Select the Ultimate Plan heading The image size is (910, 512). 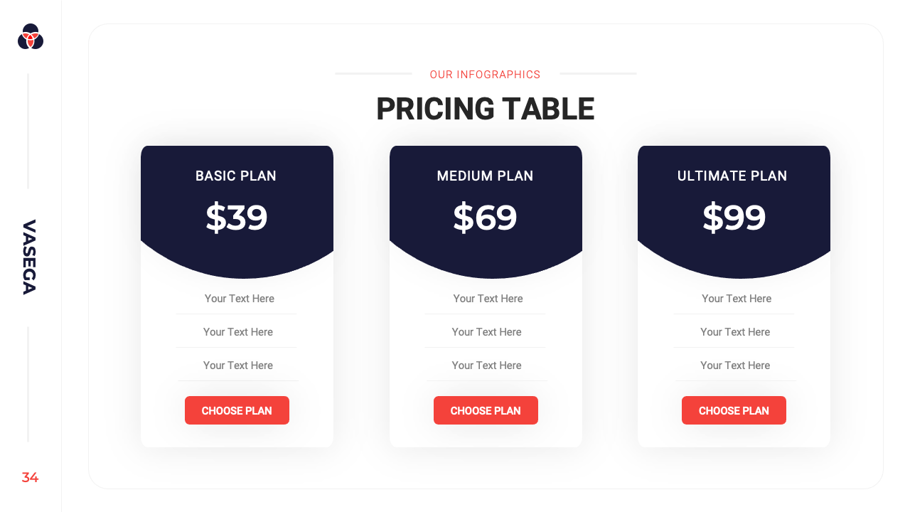click(732, 176)
